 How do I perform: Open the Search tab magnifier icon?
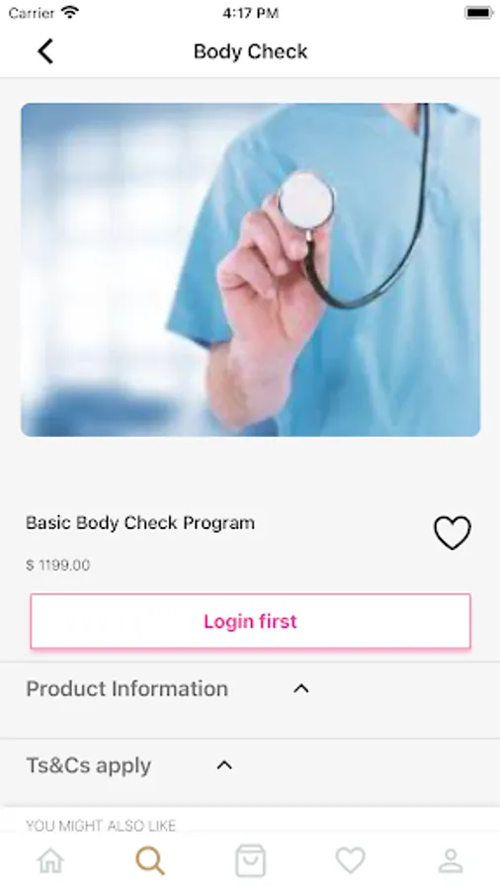point(150,861)
